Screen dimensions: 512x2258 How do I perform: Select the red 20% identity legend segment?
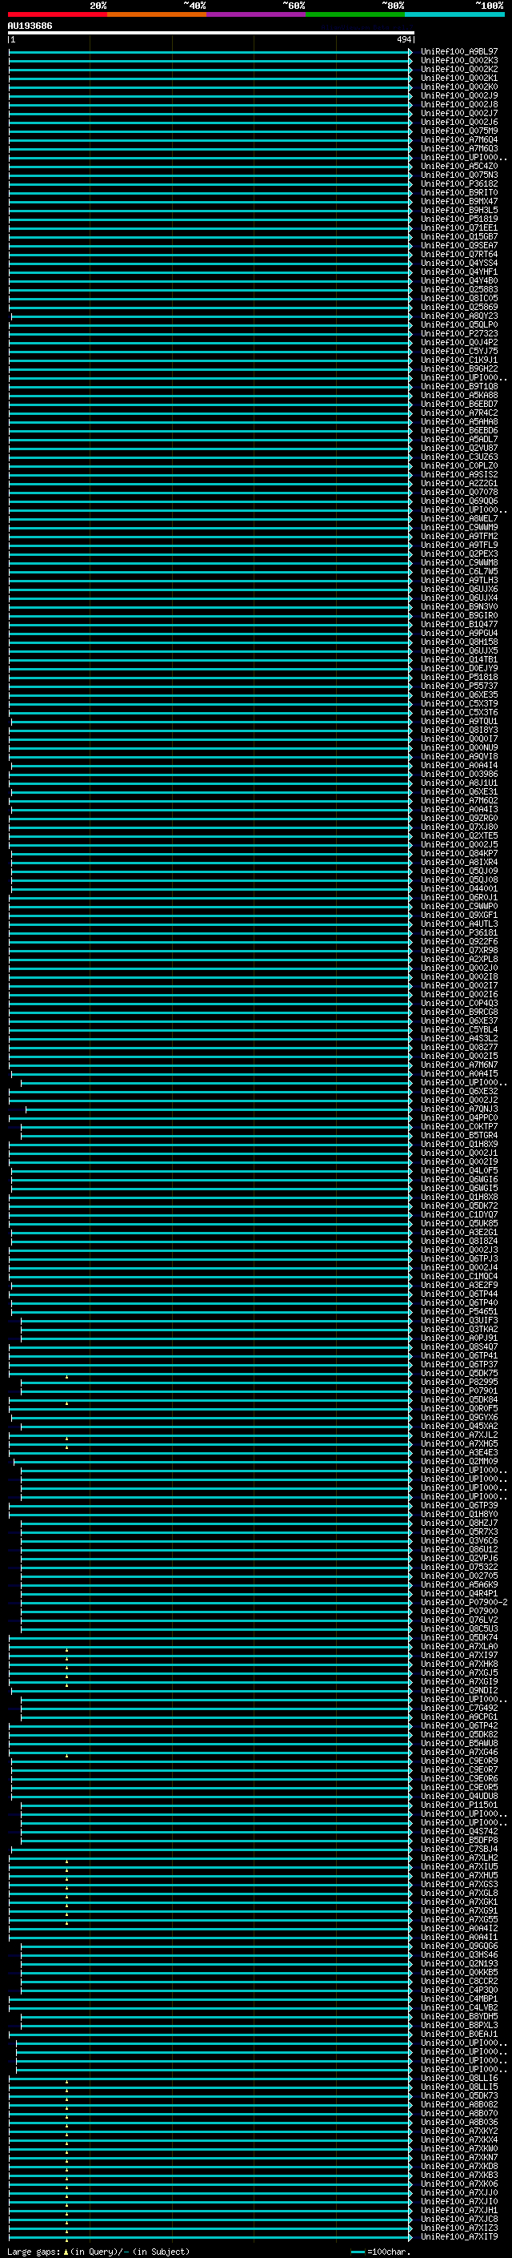(x=57, y=14)
